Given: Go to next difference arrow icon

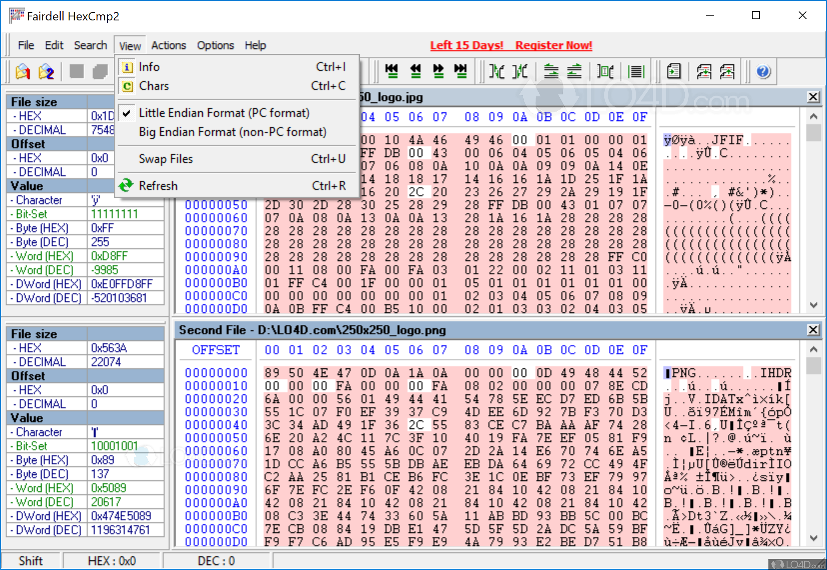Looking at the screenshot, I should point(438,71).
